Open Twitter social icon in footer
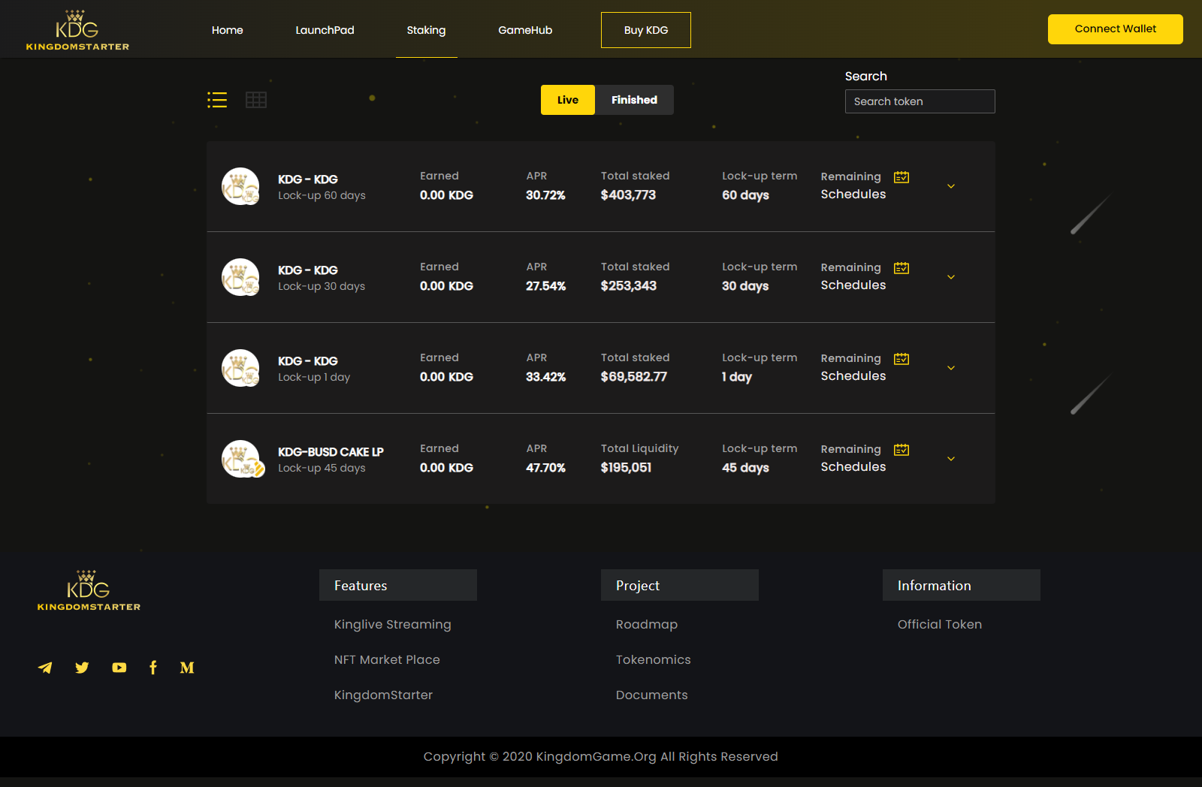The image size is (1202, 787). (82, 668)
